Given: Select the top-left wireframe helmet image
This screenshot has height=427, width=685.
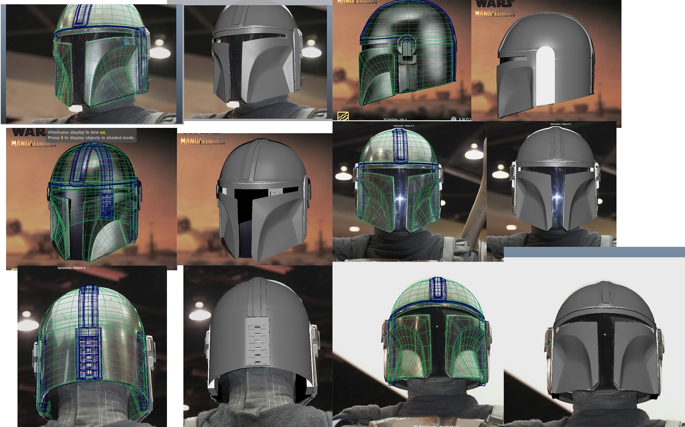Looking at the screenshot, I should click(91, 64).
